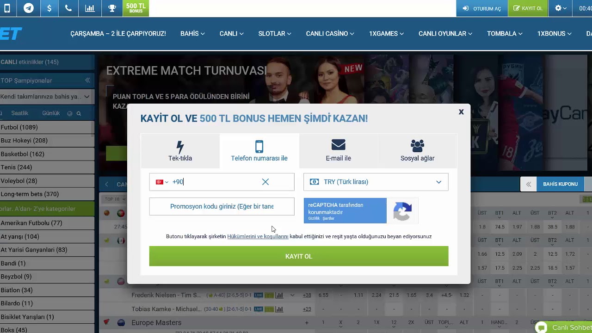Collapse the TOP Şampiyonalar panel

point(87,80)
